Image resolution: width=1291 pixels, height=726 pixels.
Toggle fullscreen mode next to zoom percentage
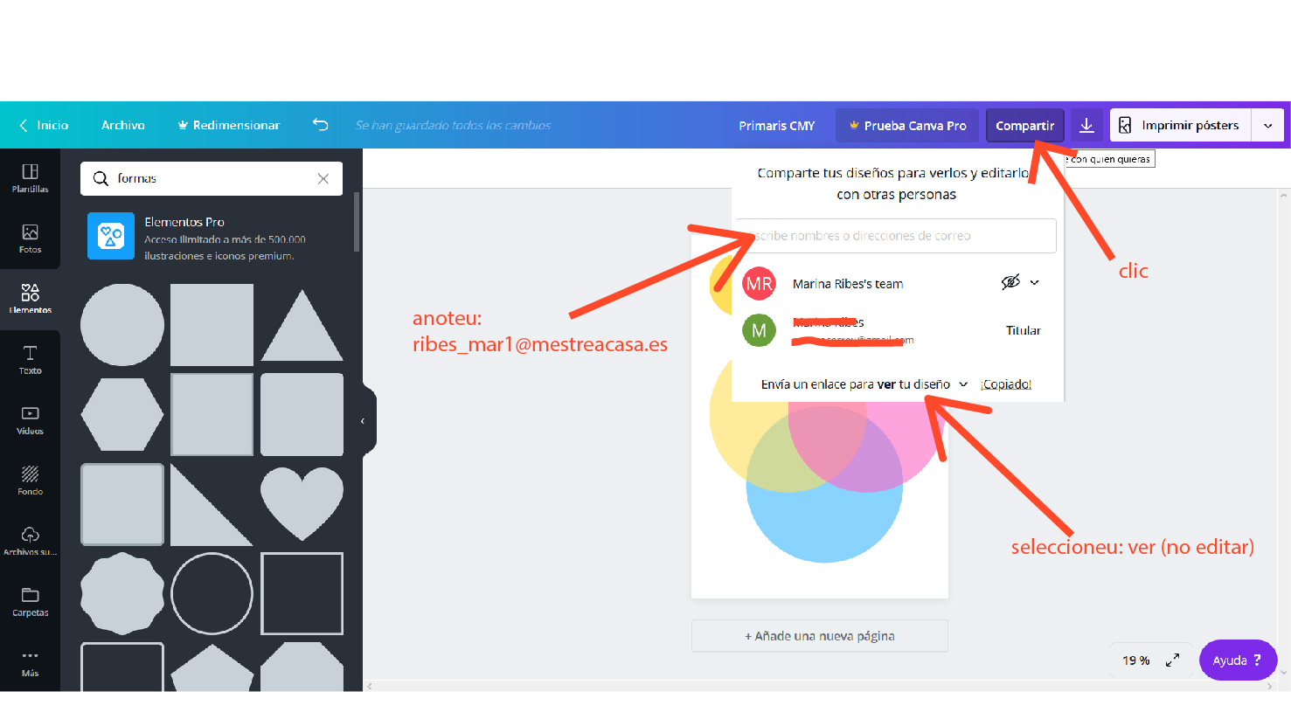pyautogui.click(x=1172, y=660)
